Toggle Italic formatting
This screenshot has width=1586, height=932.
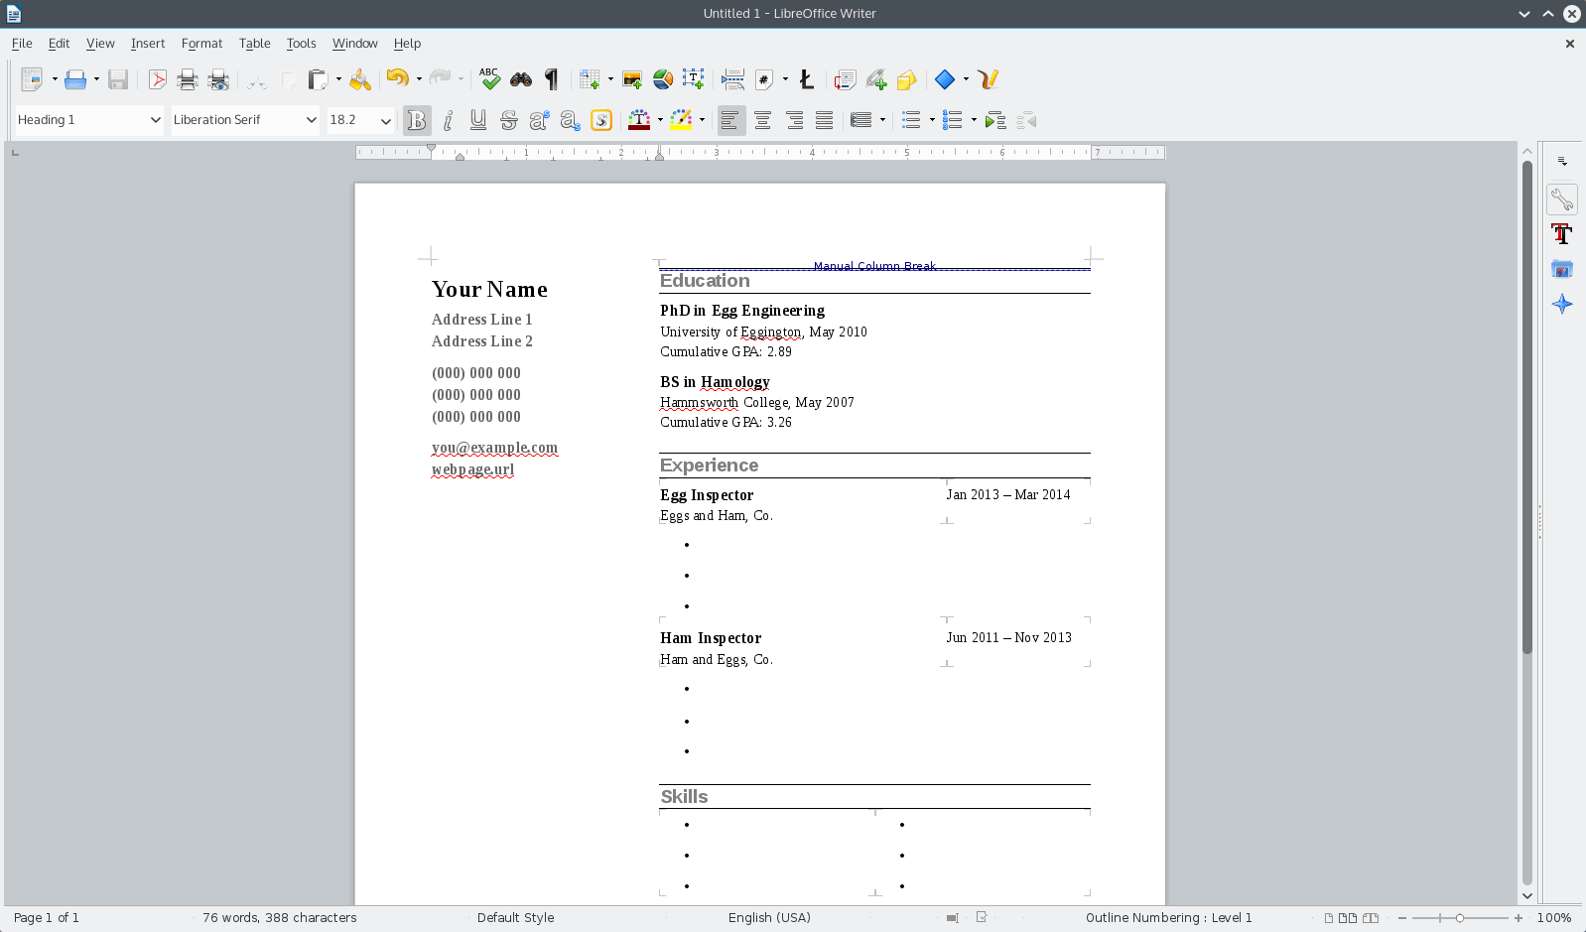pos(448,120)
